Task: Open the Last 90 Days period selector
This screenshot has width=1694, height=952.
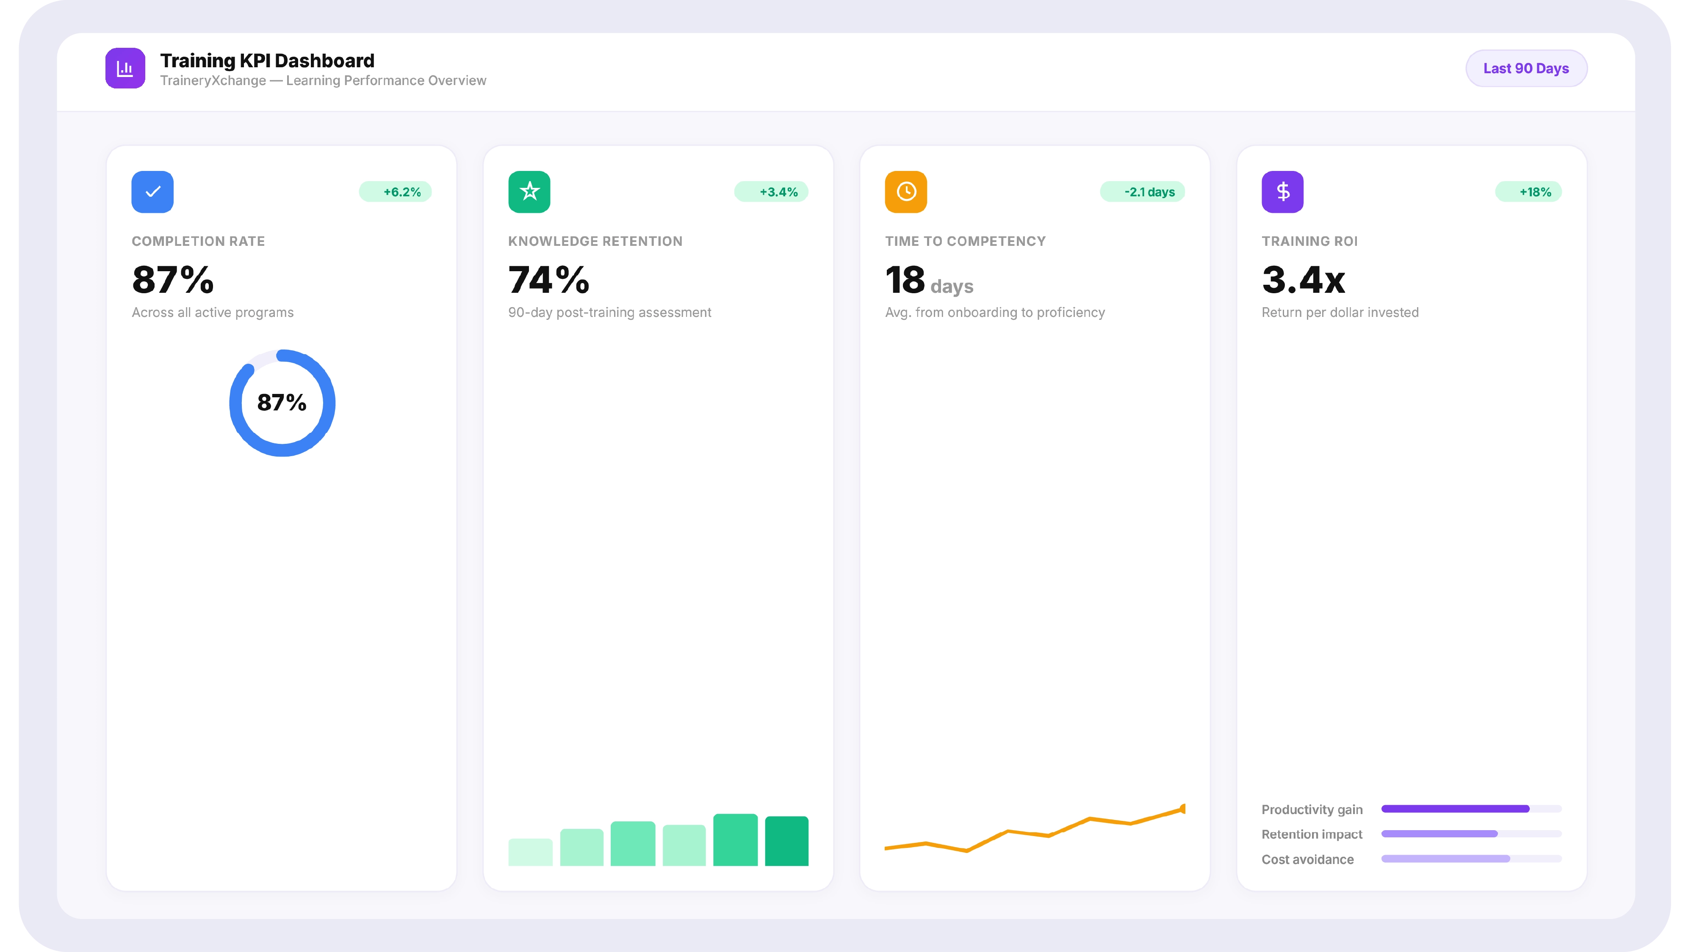Action: (1526, 68)
